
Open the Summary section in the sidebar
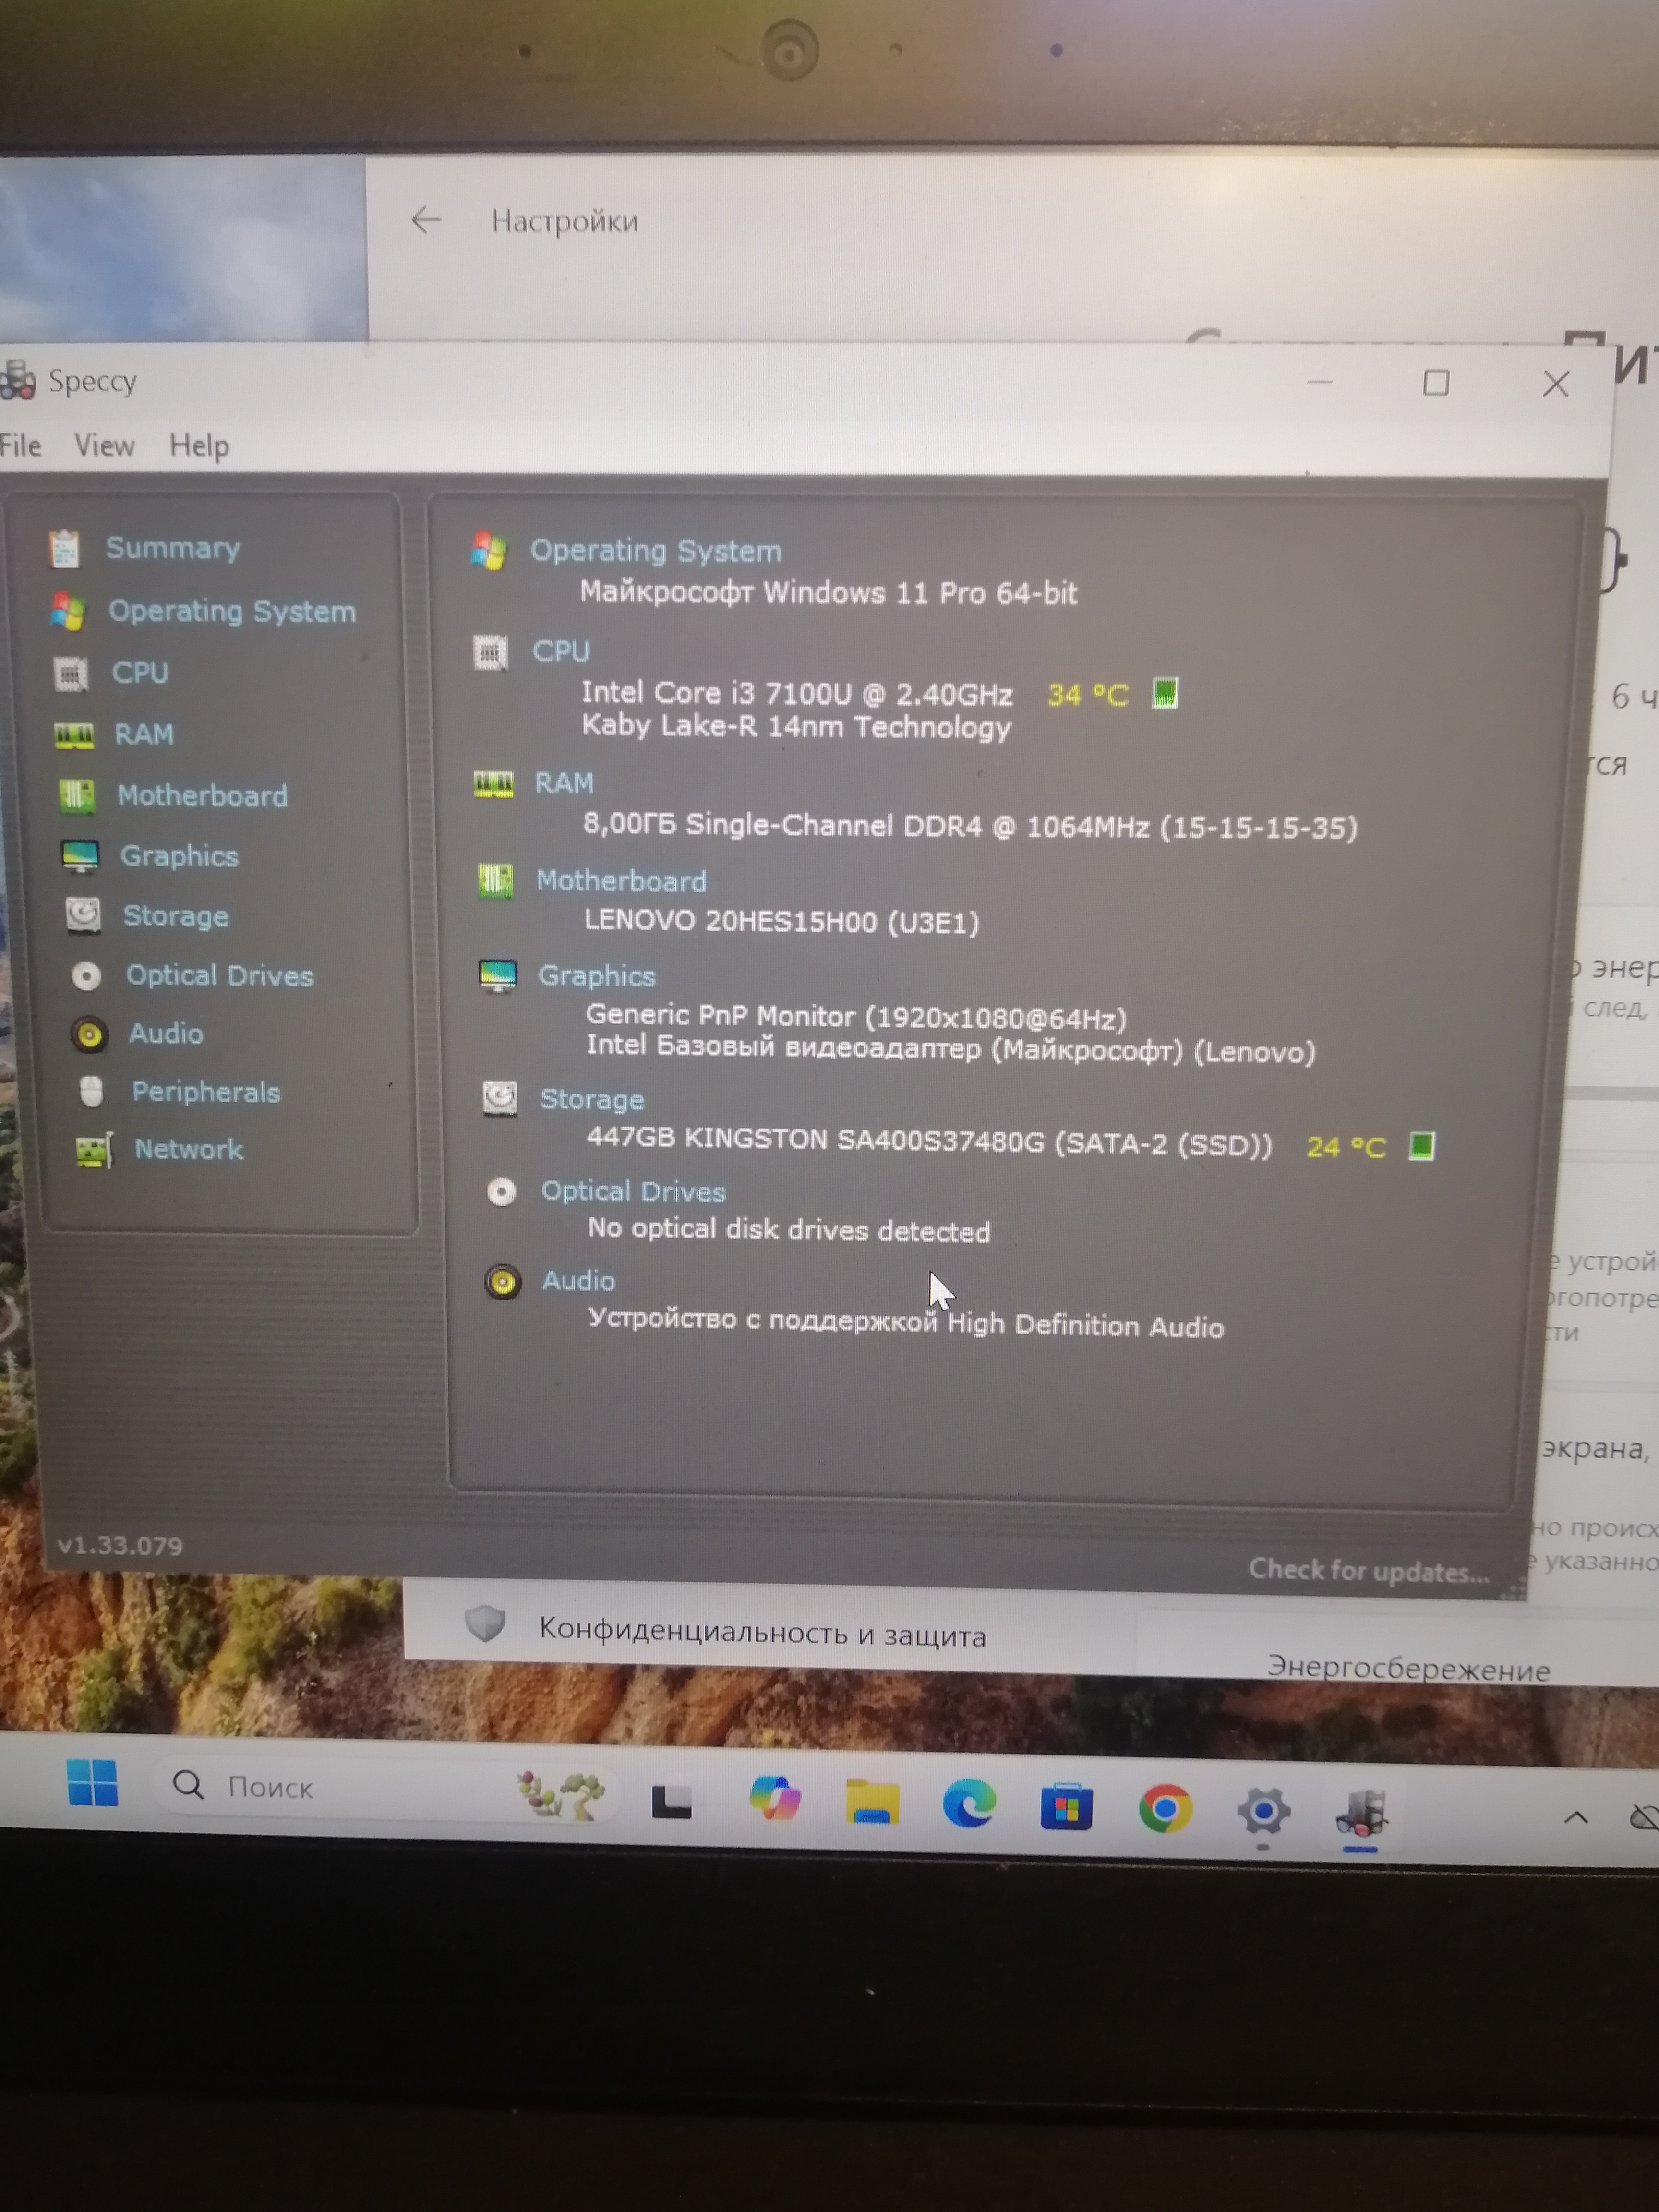pyautogui.click(x=172, y=548)
